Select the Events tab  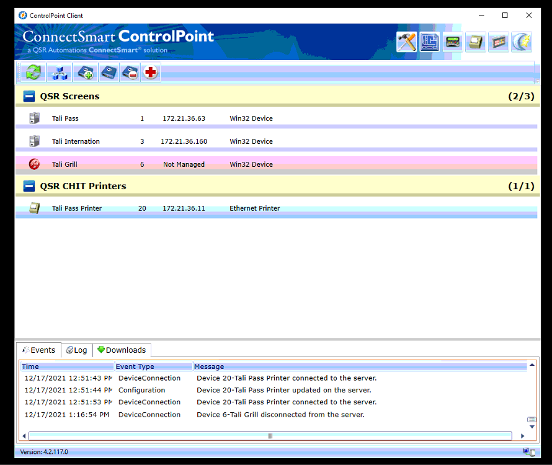(x=38, y=350)
